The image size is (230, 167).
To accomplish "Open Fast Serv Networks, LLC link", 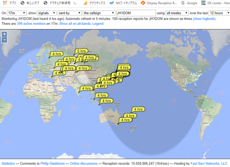I will point(209,163).
